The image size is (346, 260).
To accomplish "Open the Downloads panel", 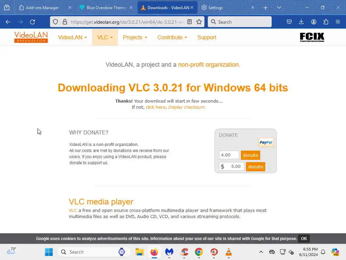I will coord(301,22).
